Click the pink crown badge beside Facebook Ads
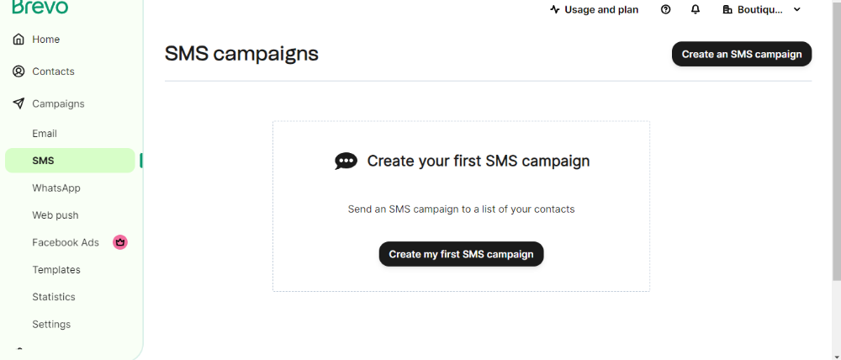841x360 pixels. tap(120, 242)
